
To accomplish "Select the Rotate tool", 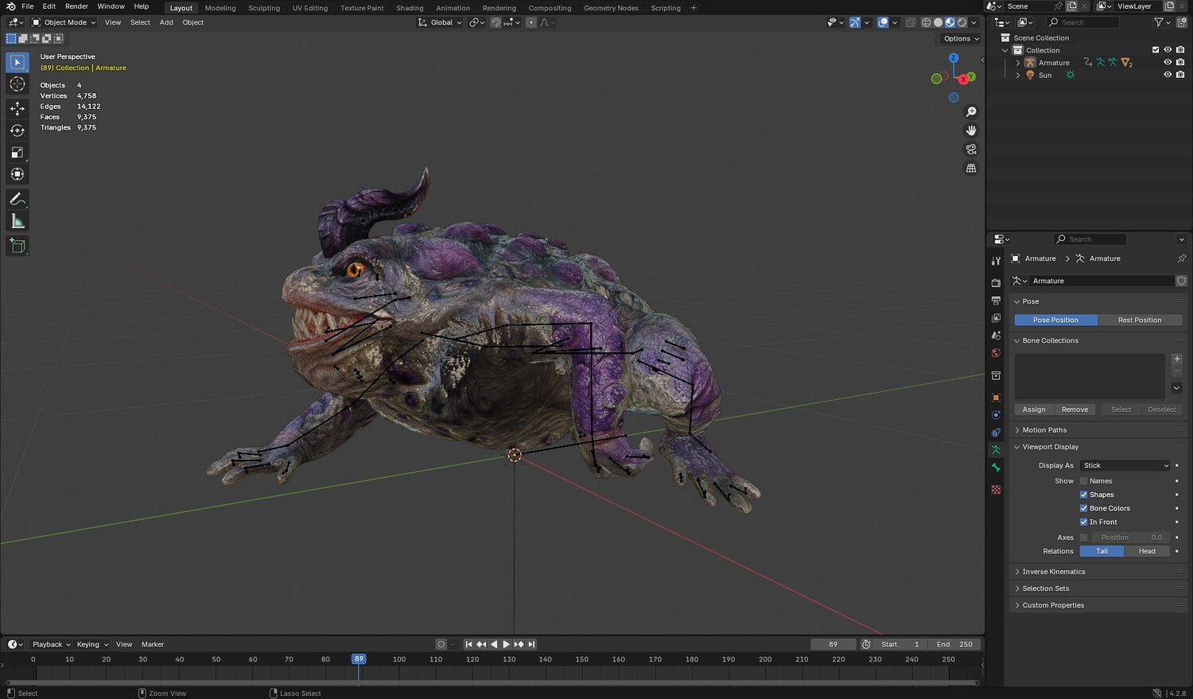I will point(17,130).
